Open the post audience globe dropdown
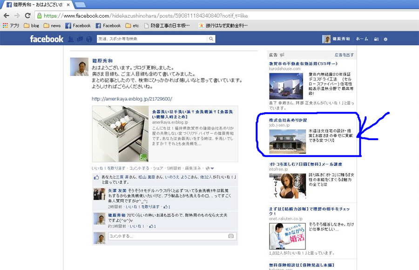Viewport: 419px width, 270px height. coord(210,169)
